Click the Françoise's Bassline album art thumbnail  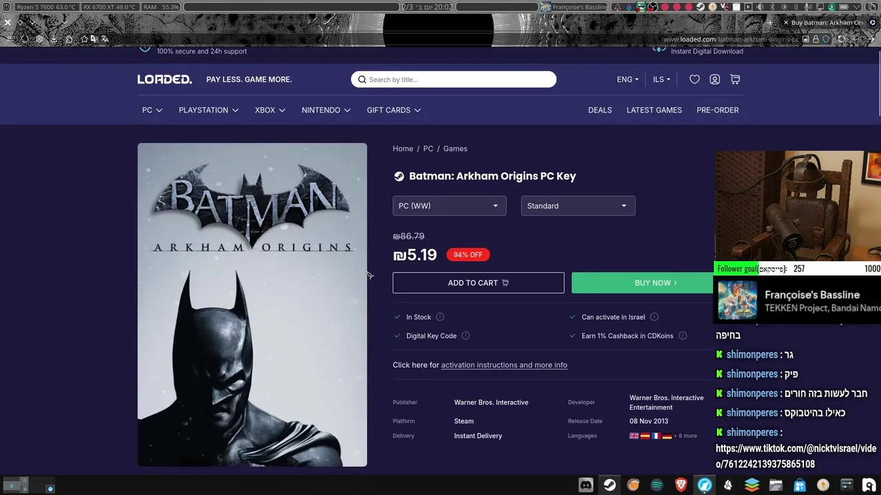738,300
